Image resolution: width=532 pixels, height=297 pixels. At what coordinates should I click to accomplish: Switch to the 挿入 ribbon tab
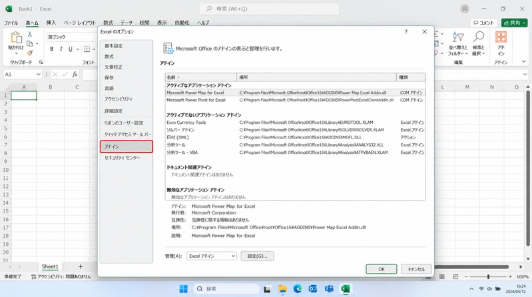click(51, 23)
